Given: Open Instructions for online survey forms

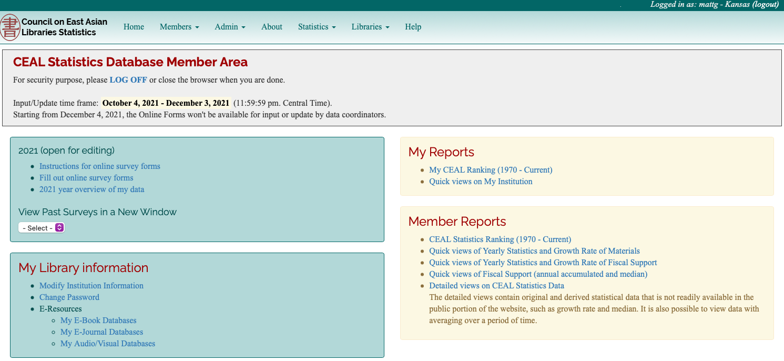Looking at the screenshot, I should [x=100, y=166].
